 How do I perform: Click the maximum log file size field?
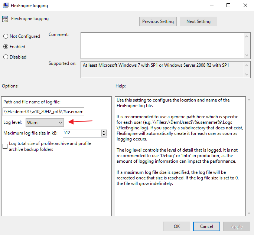tap(81, 133)
